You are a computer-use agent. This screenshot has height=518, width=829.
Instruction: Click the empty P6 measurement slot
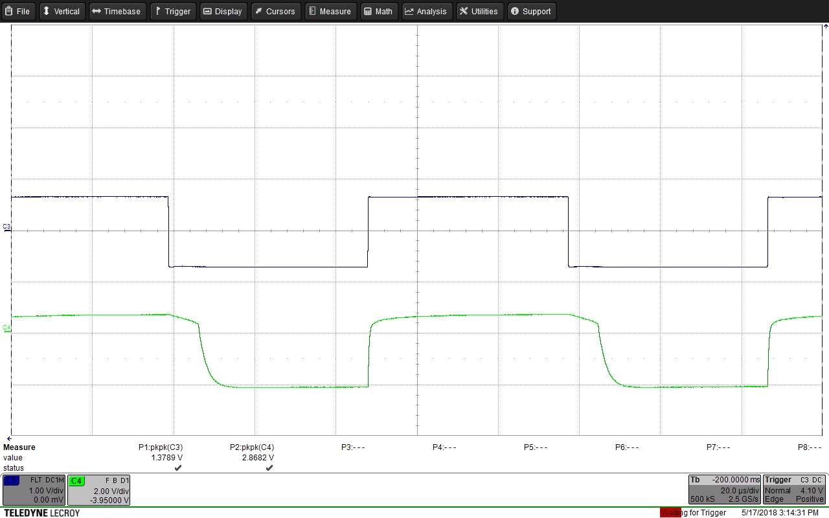click(x=627, y=447)
